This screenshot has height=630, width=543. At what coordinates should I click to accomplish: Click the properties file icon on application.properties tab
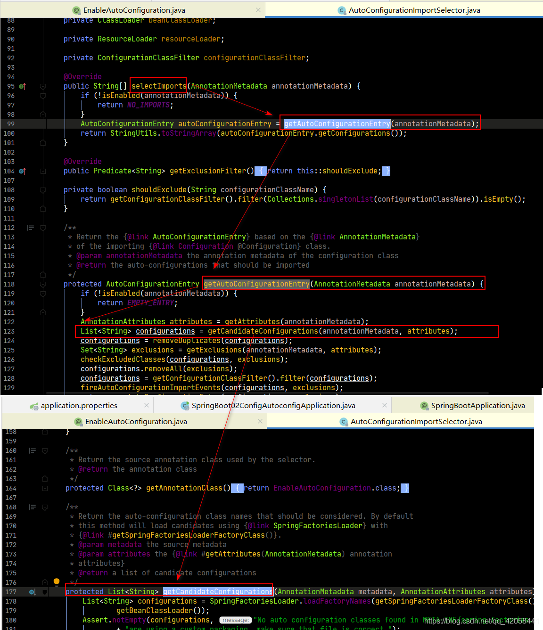[x=34, y=405]
